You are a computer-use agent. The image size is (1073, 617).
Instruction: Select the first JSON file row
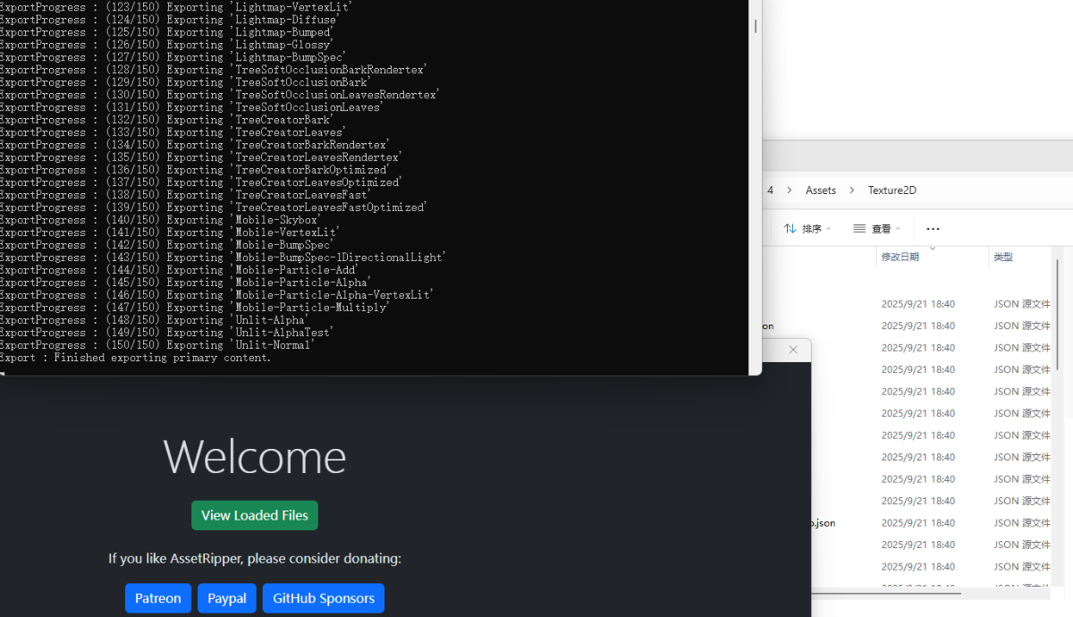point(917,304)
